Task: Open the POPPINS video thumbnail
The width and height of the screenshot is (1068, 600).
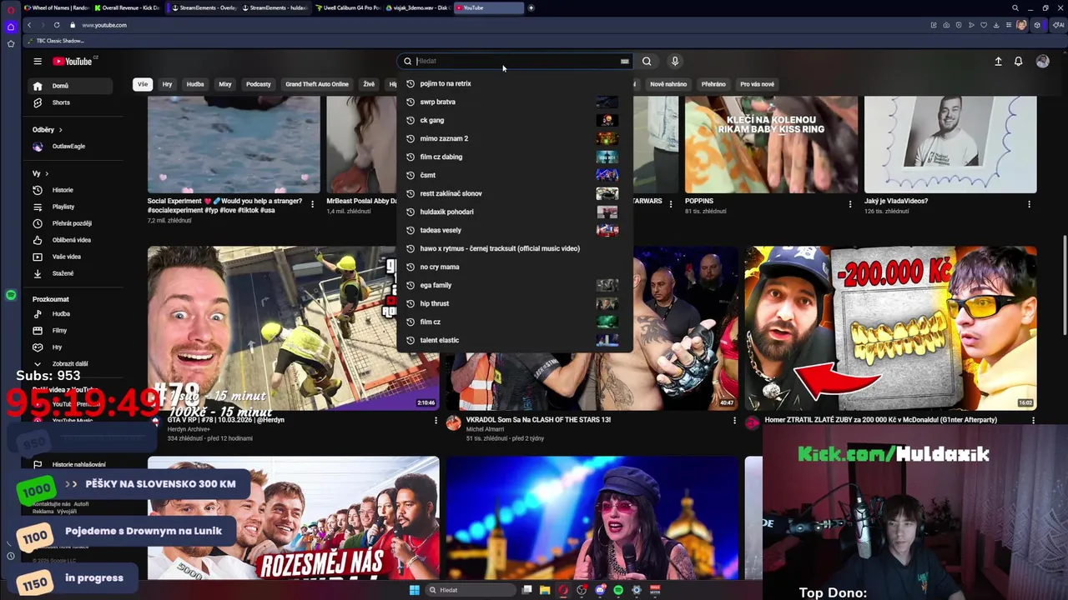Action: click(x=771, y=144)
